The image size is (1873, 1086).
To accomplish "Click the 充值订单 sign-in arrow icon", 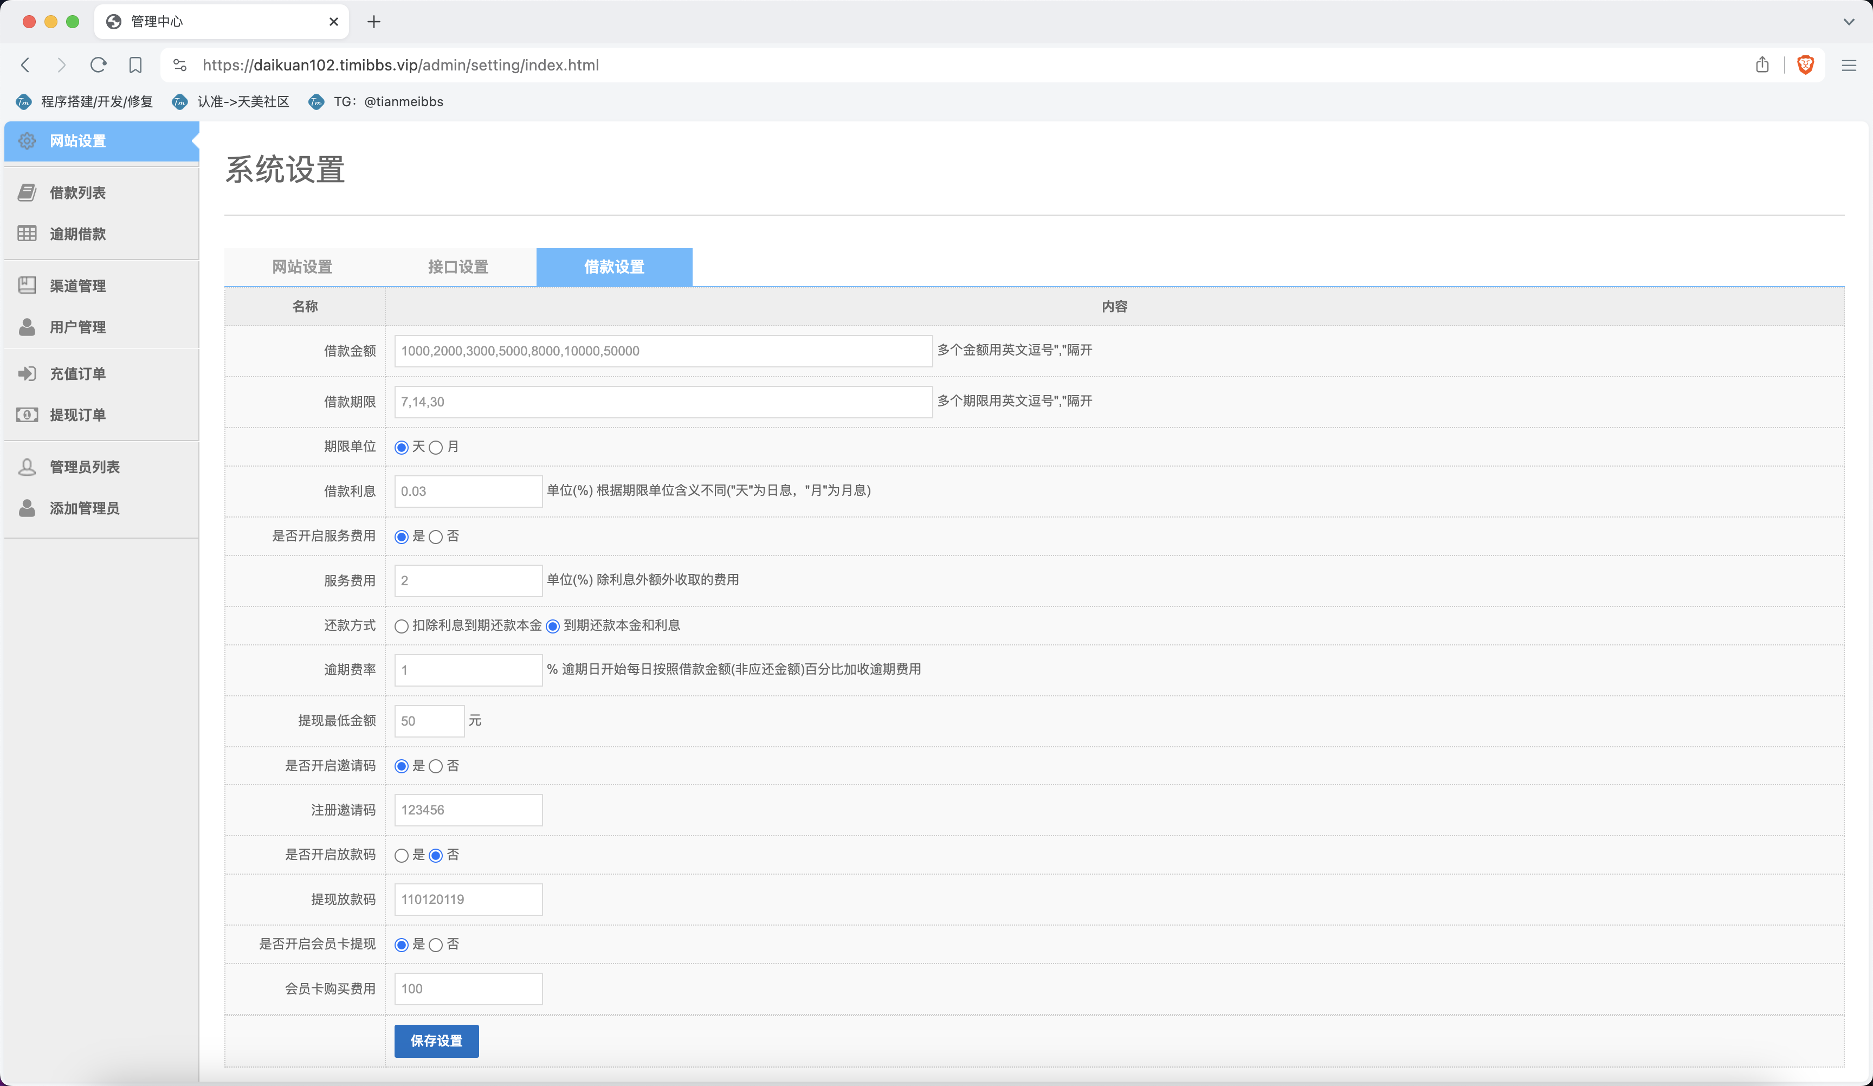I will tap(28, 374).
